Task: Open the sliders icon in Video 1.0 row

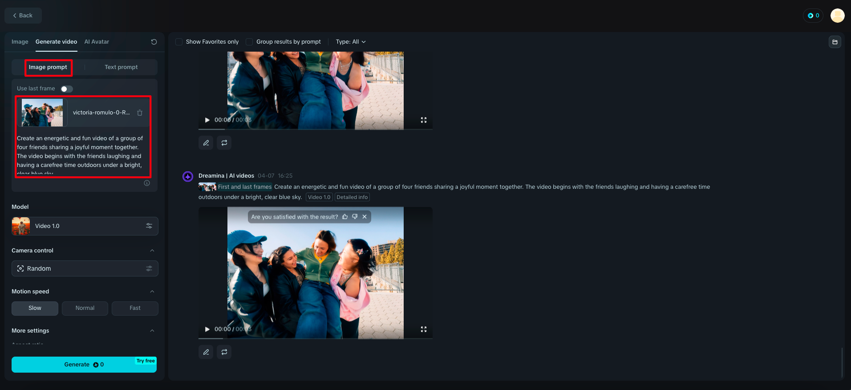Action: (x=149, y=226)
